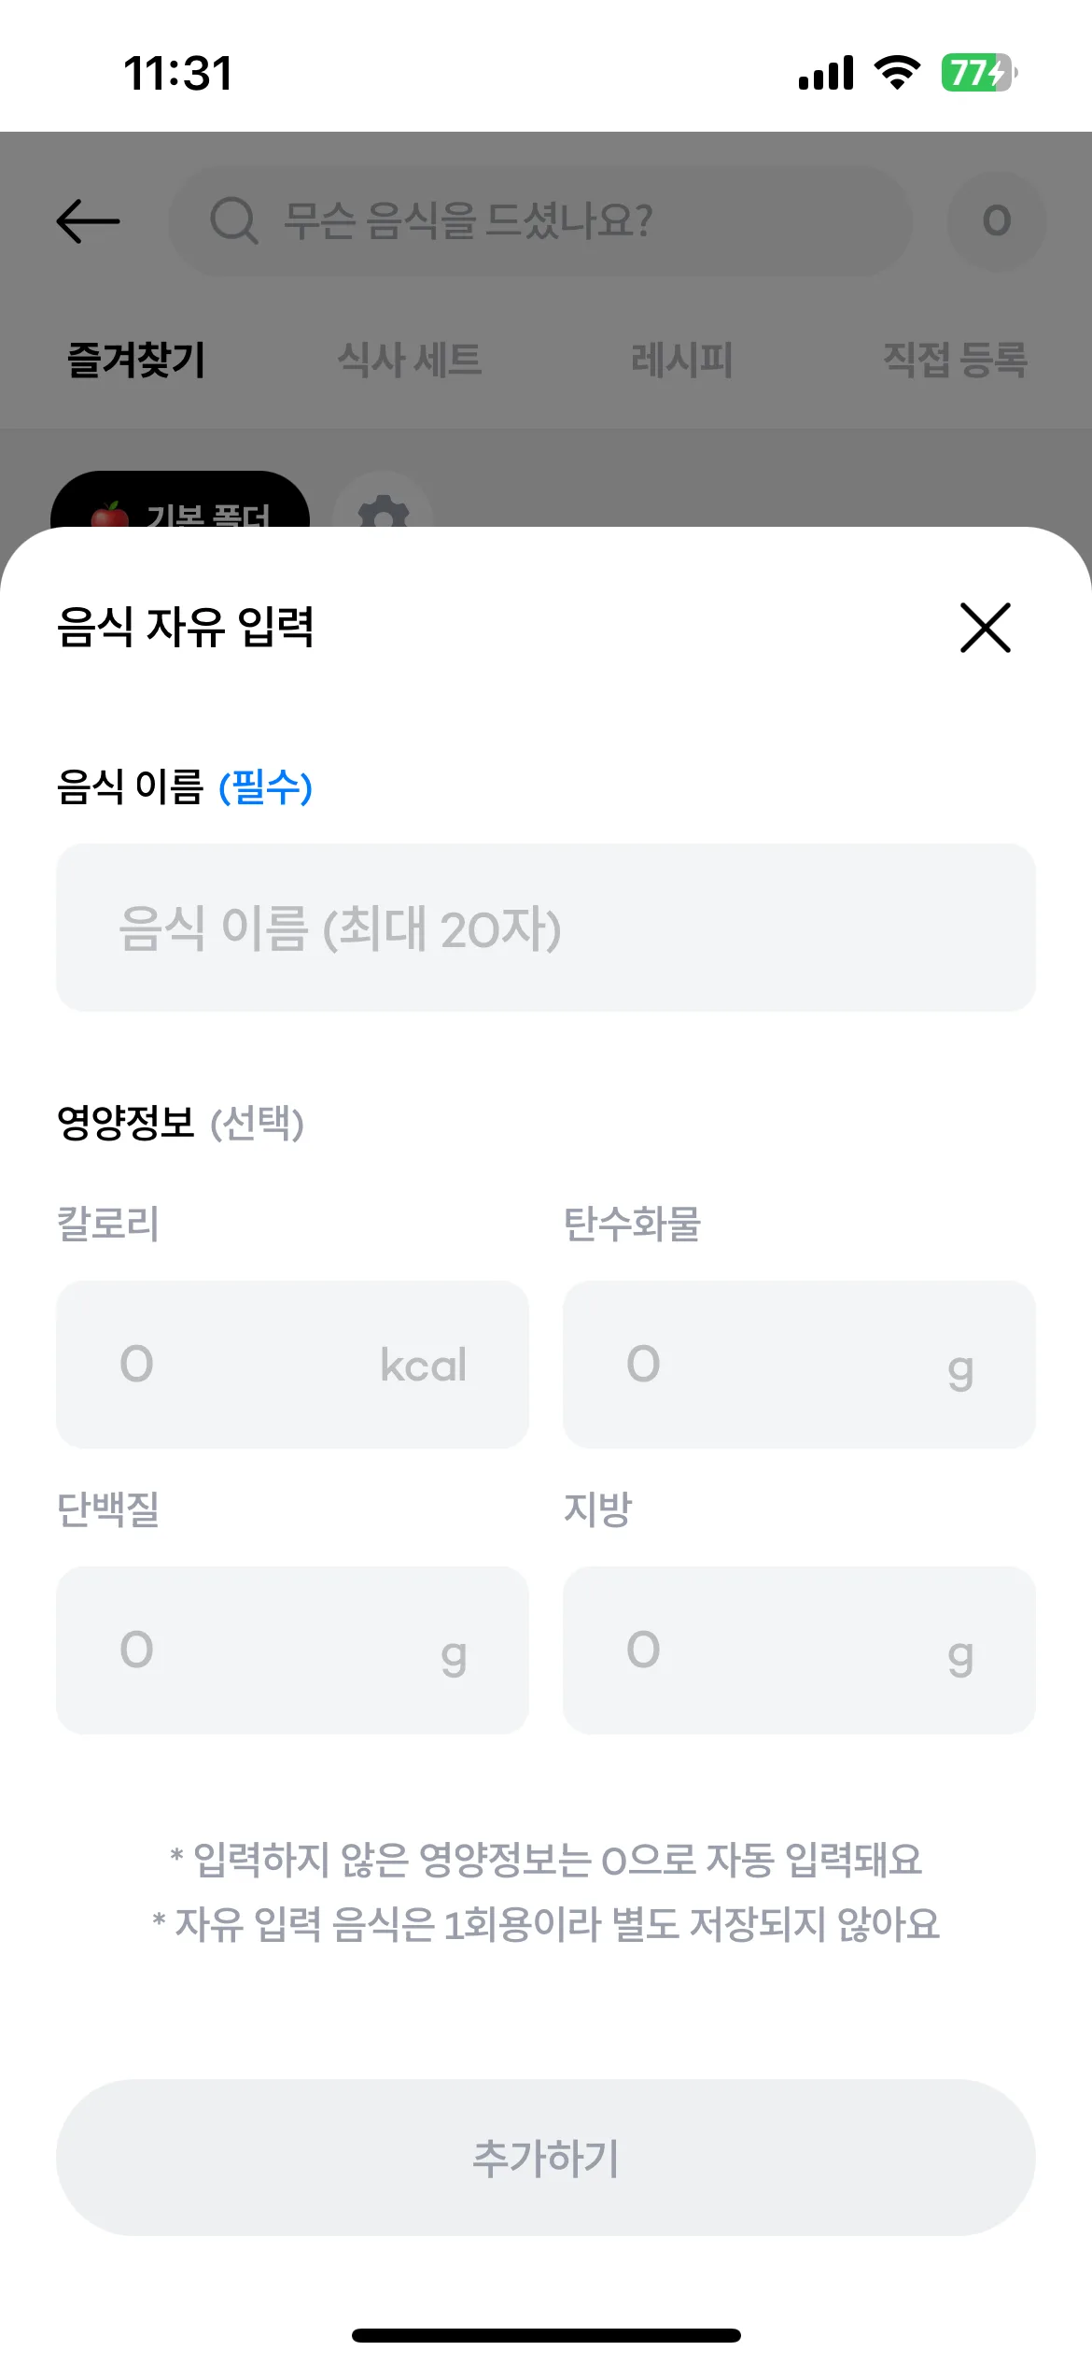1092x2365 pixels.
Task: Open the 레시피 tab
Action: tap(682, 360)
